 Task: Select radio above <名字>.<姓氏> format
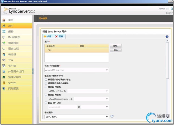[46, 87]
